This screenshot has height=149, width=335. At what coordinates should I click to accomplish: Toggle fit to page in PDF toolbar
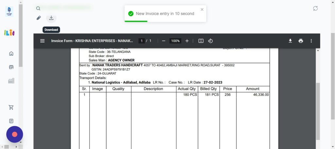click(x=201, y=41)
